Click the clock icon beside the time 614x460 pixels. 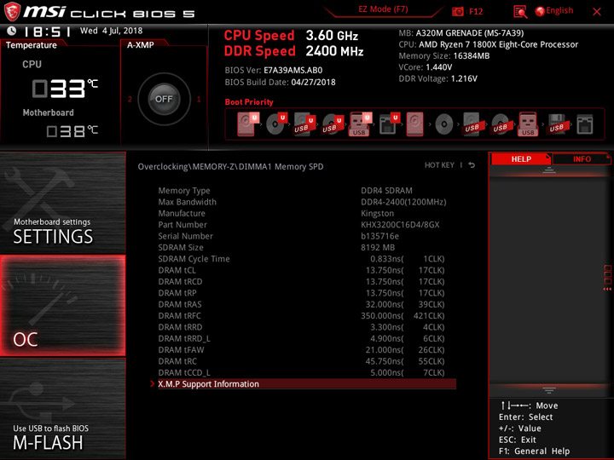click(x=12, y=31)
